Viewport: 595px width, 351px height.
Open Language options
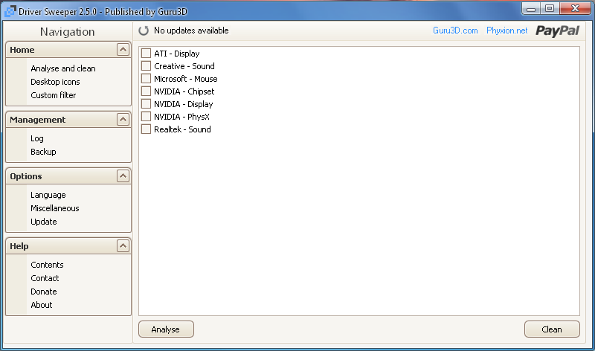coord(48,195)
